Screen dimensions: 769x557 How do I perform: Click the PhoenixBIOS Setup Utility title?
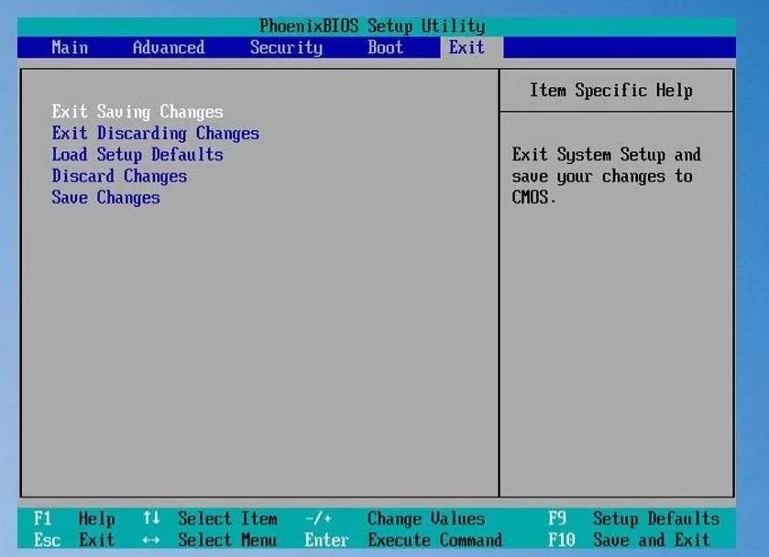coord(372,26)
